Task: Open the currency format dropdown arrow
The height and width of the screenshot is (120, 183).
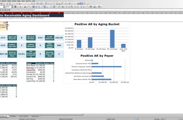Action: tap(65, 7)
